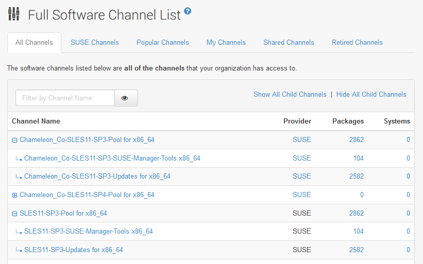Open SLES11-SP3-SUSE-Manager-Tools x86_64 channel

click(x=89, y=232)
